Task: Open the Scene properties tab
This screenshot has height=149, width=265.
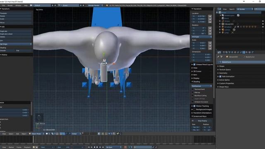Action: coord(229,53)
